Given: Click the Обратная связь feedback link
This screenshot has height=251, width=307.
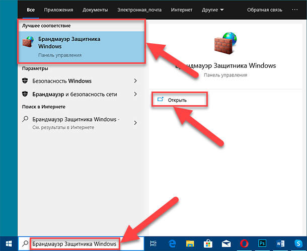Looking at the screenshot, I should point(265,10).
